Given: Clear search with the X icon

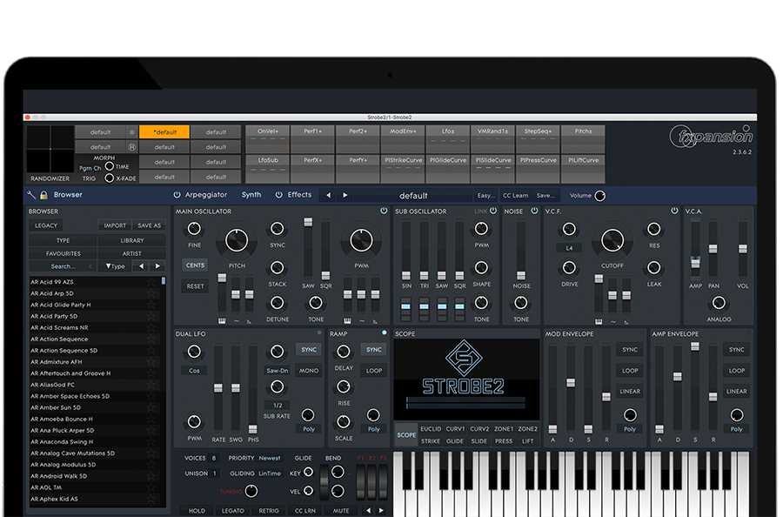Looking at the screenshot, I should (x=90, y=266).
